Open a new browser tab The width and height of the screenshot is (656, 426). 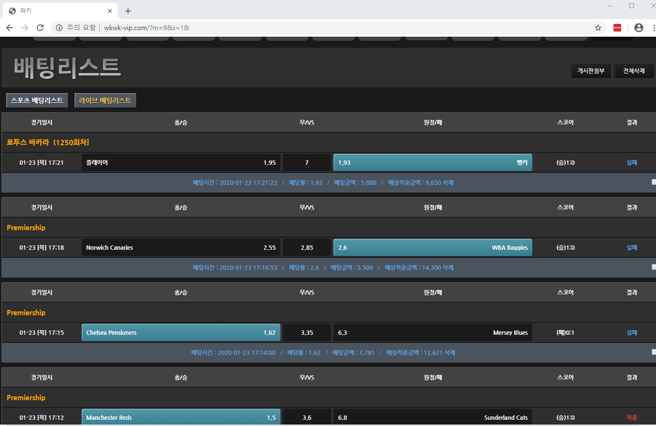point(128,11)
